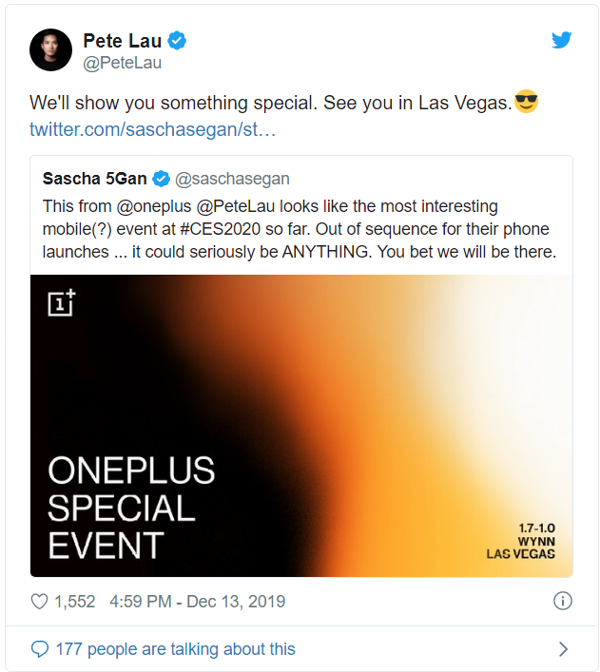Click the 1,552 likes count
This screenshot has height=672, width=600.
(x=74, y=602)
